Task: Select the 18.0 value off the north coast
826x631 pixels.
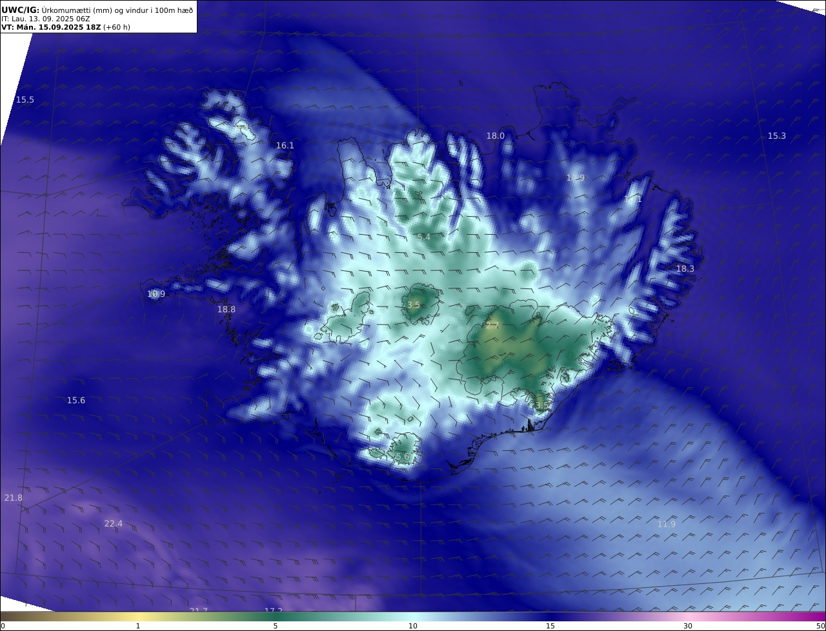Action: click(496, 136)
